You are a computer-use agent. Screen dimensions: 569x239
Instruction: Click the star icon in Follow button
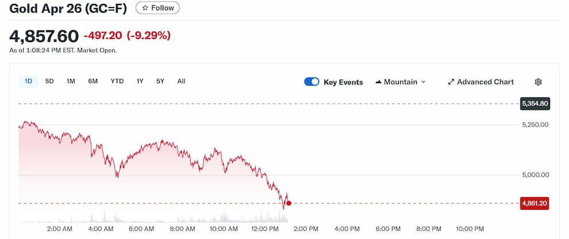pos(145,8)
